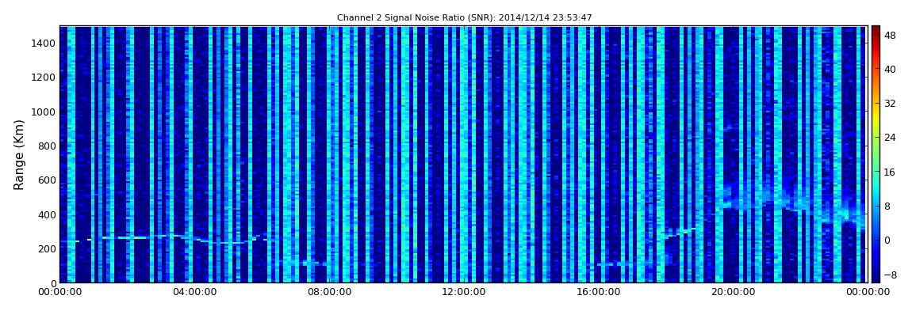Viewport: 912px width, 322px height.
Task: Click the 16:00:00 time axis label
Action: 599,293
